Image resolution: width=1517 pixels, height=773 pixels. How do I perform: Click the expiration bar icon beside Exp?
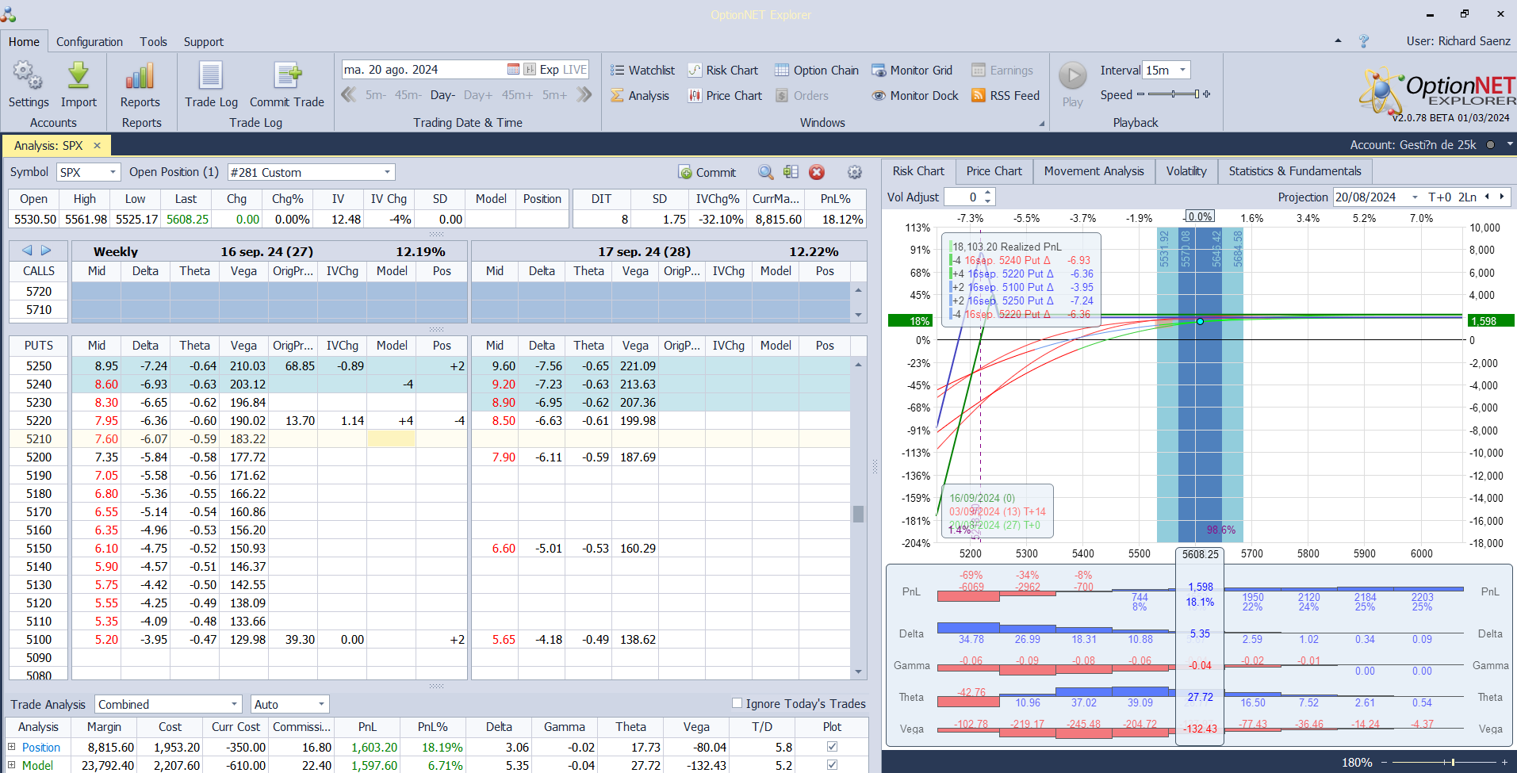[x=530, y=70]
